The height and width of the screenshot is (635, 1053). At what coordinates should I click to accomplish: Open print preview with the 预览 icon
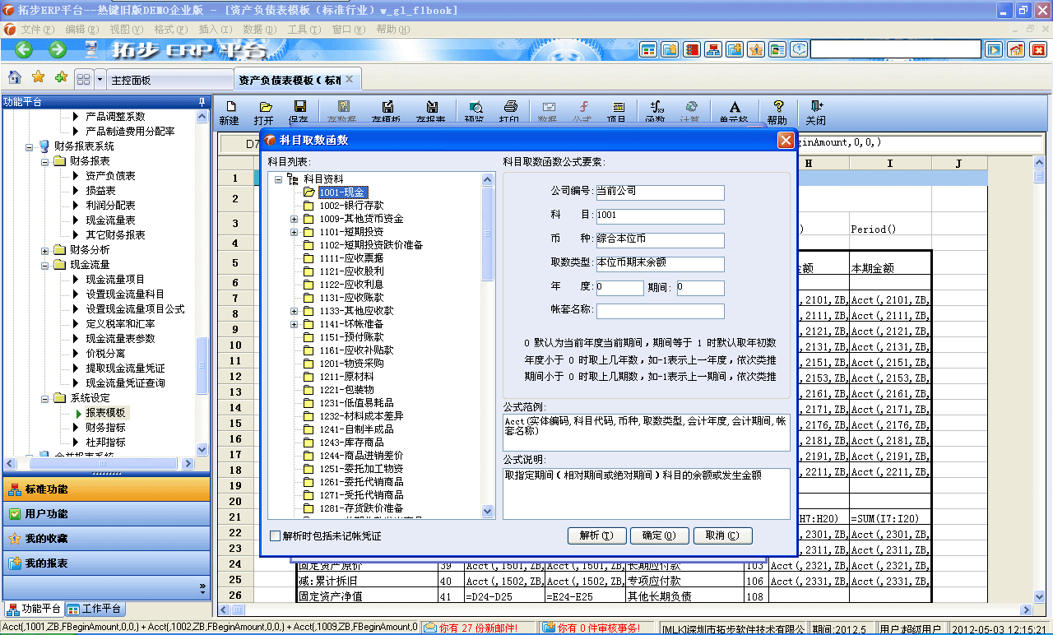click(475, 109)
